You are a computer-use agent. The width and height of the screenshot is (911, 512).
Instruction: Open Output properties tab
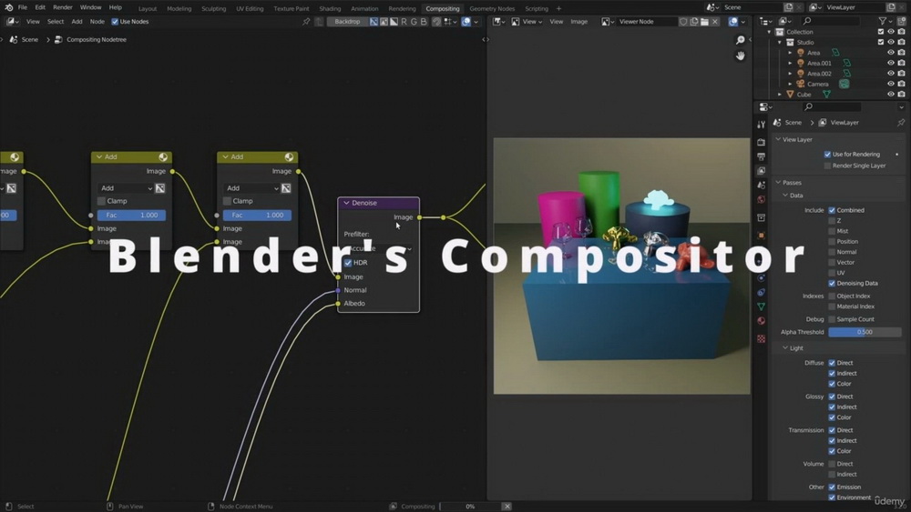pyautogui.click(x=761, y=156)
